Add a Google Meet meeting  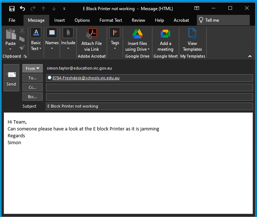coord(165,40)
